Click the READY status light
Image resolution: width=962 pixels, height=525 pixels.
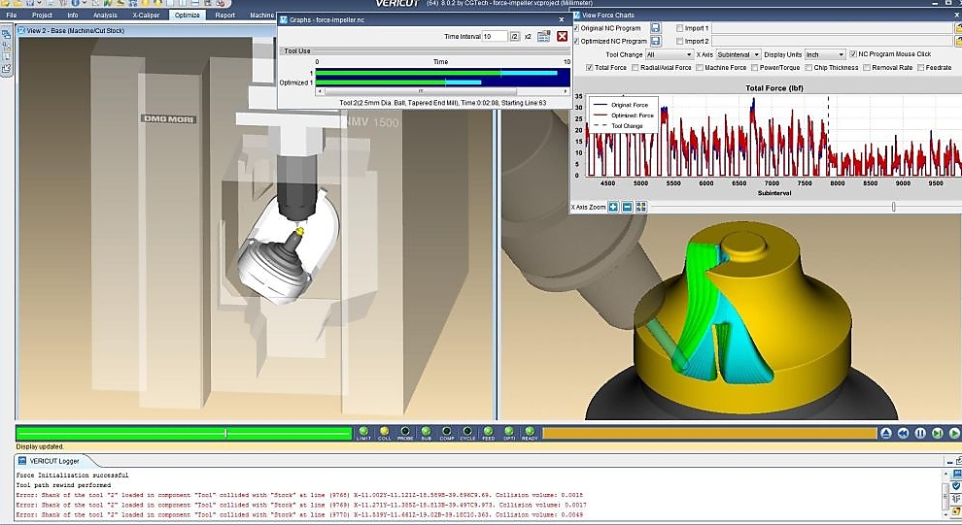(x=530, y=433)
